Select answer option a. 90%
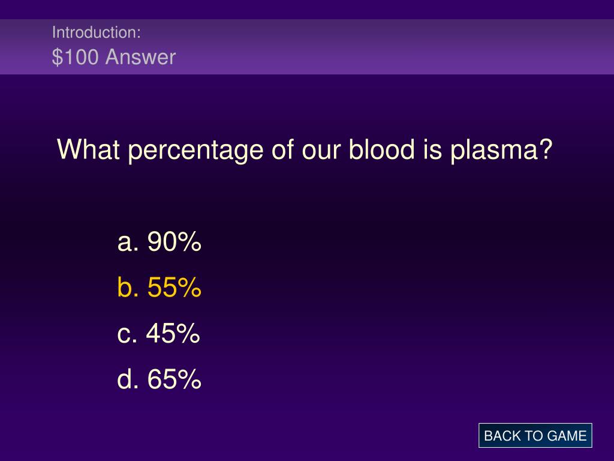614x461 pixels. 159,241
